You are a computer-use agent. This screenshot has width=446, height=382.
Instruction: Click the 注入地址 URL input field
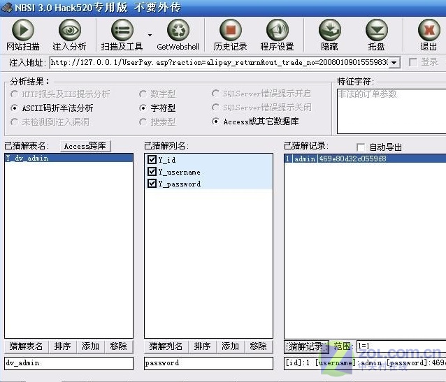click(218, 63)
